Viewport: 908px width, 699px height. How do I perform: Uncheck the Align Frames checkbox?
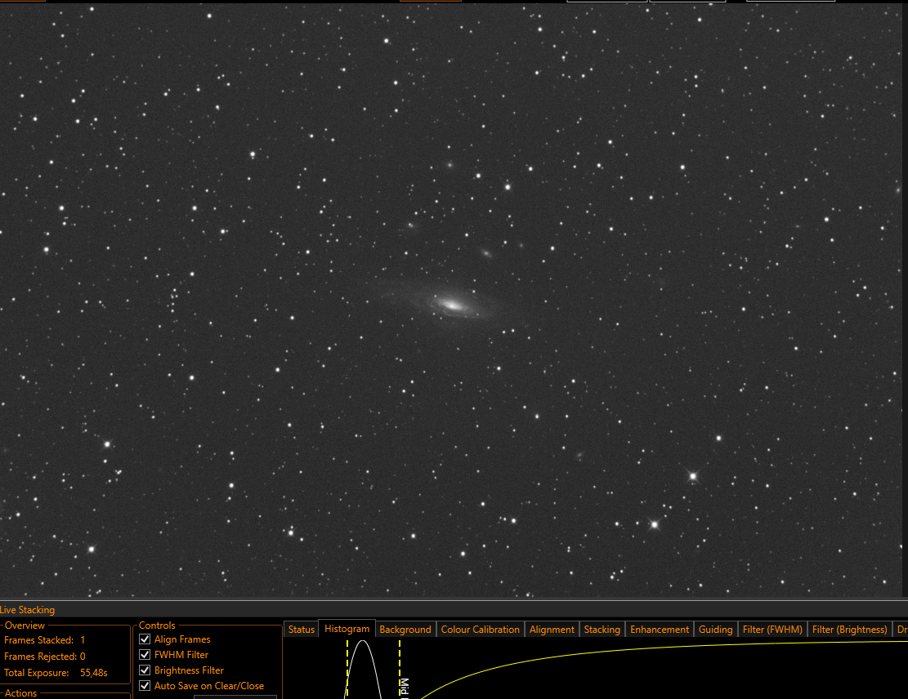[x=145, y=639]
